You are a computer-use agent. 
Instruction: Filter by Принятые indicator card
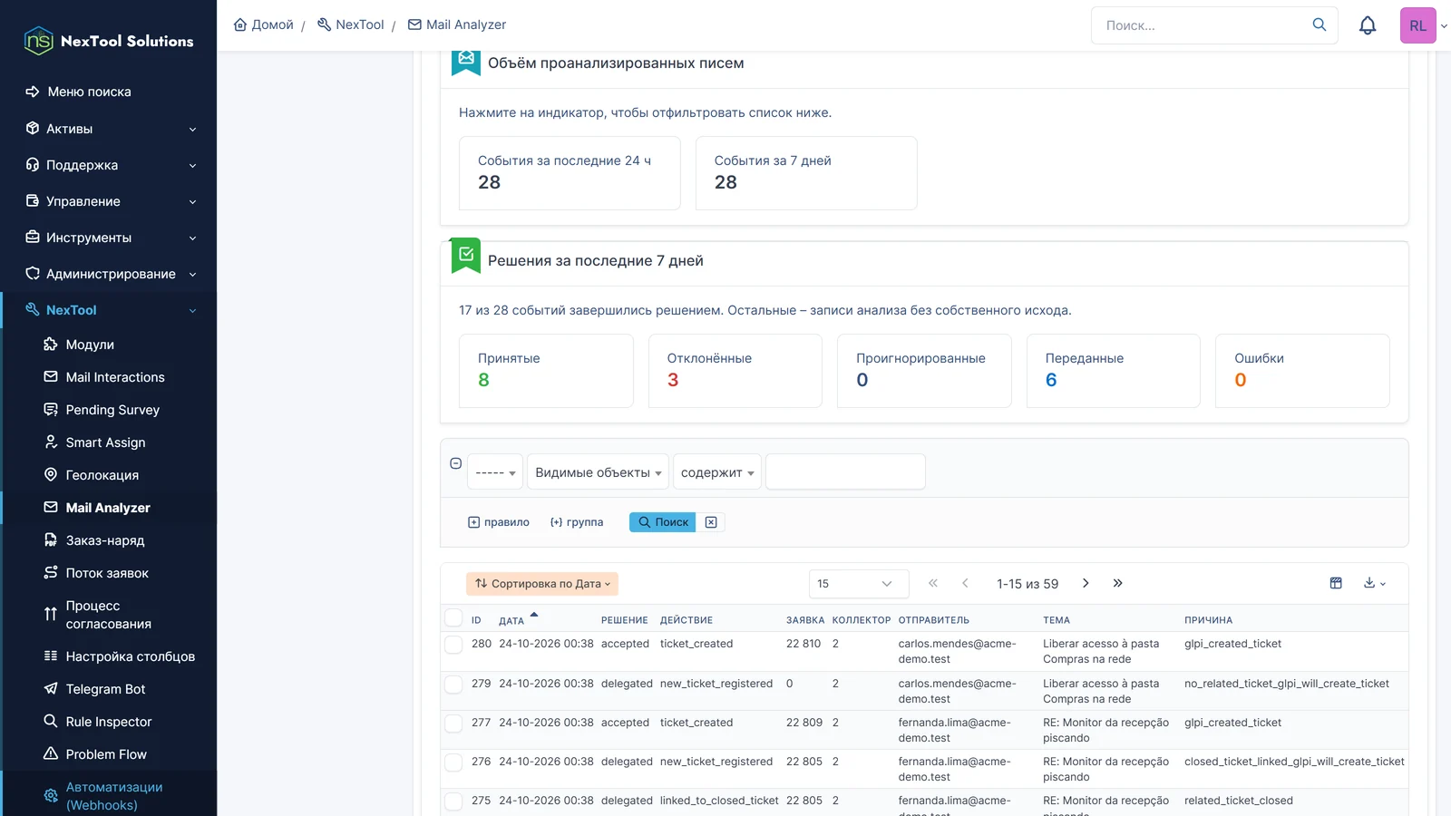click(546, 371)
